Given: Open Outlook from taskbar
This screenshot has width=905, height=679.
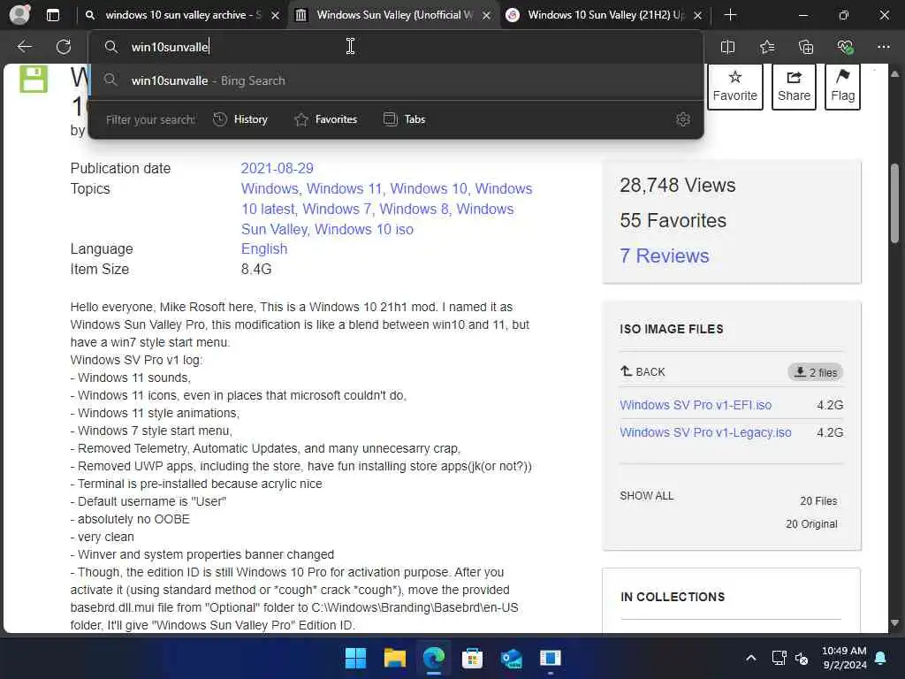Looking at the screenshot, I should [x=512, y=658].
